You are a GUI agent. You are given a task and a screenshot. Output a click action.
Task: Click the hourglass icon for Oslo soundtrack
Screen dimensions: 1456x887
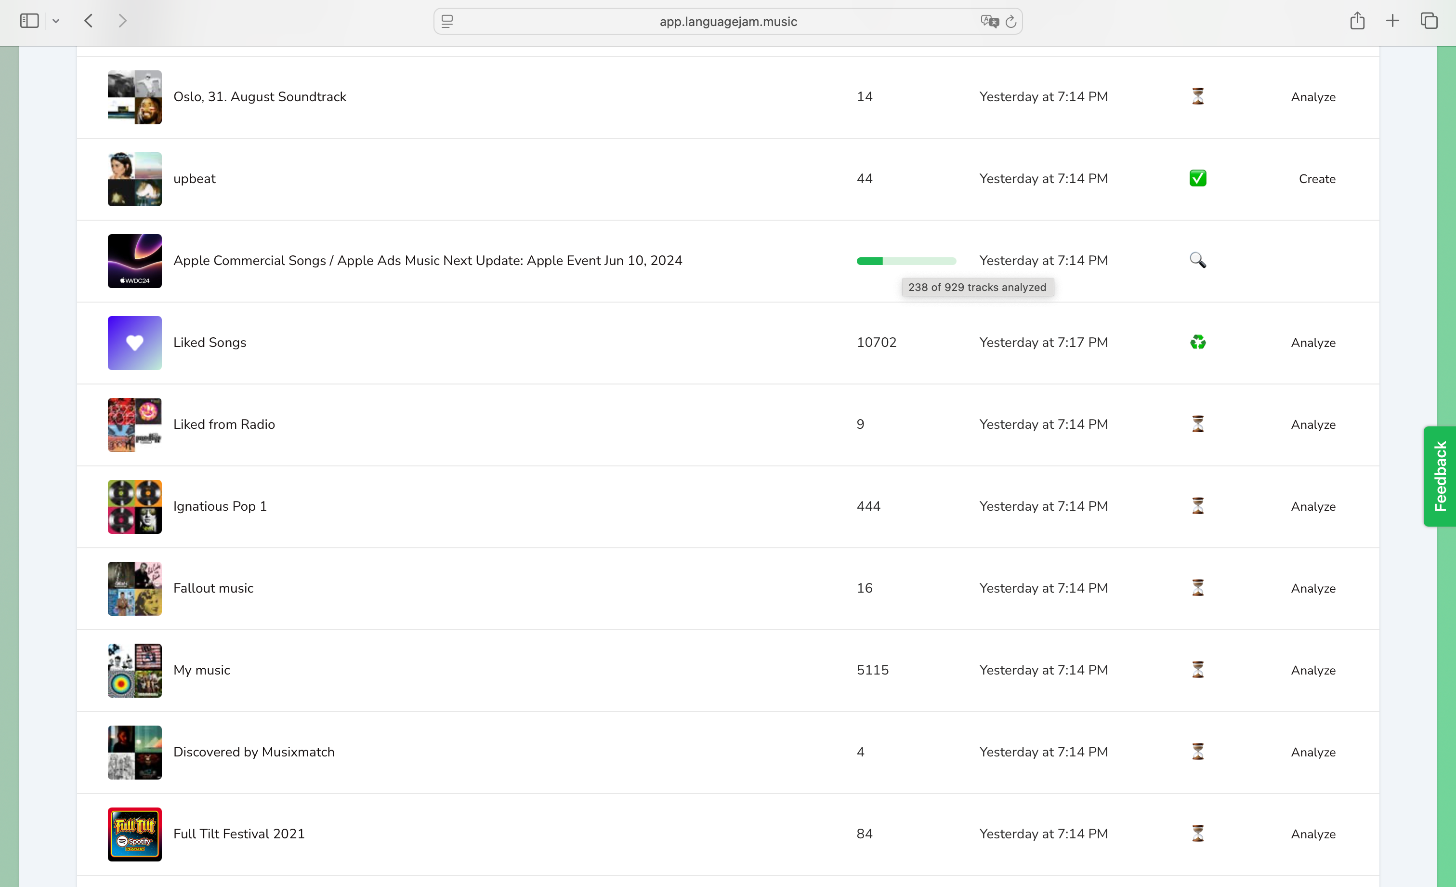tap(1197, 96)
